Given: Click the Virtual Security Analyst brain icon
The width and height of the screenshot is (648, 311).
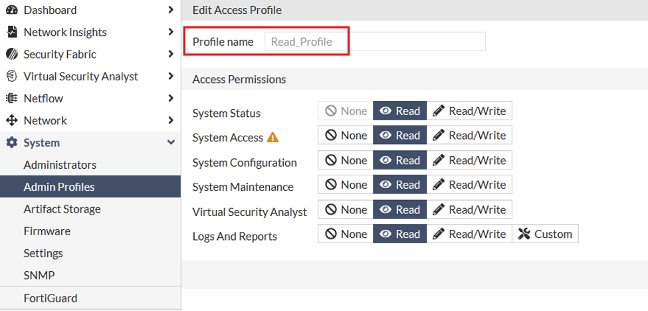Looking at the screenshot, I should (x=12, y=76).
